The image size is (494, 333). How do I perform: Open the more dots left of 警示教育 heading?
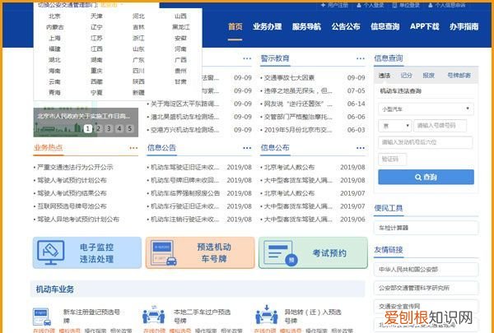click(x=247, y=58)
